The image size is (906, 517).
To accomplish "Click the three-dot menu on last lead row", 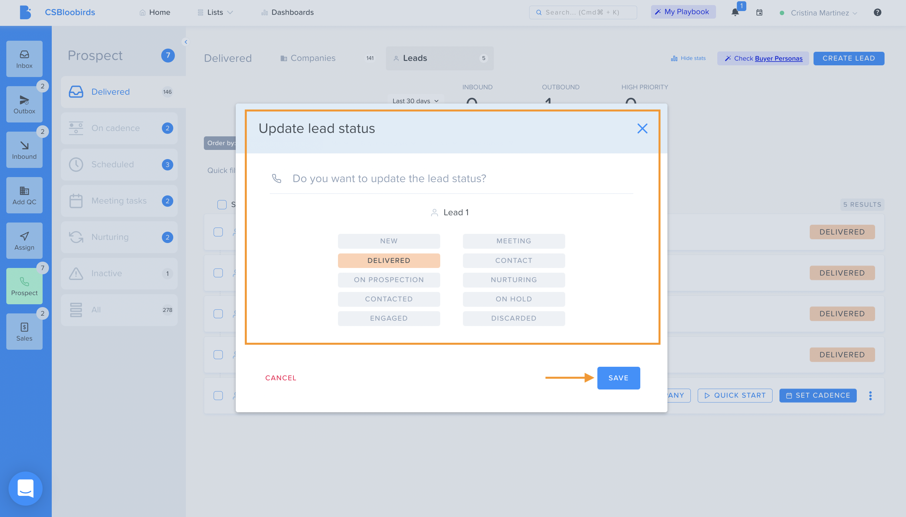I will [x=870, y=395].
